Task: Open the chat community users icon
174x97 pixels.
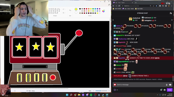Action: pyautogui.click(x=171, y=13)
